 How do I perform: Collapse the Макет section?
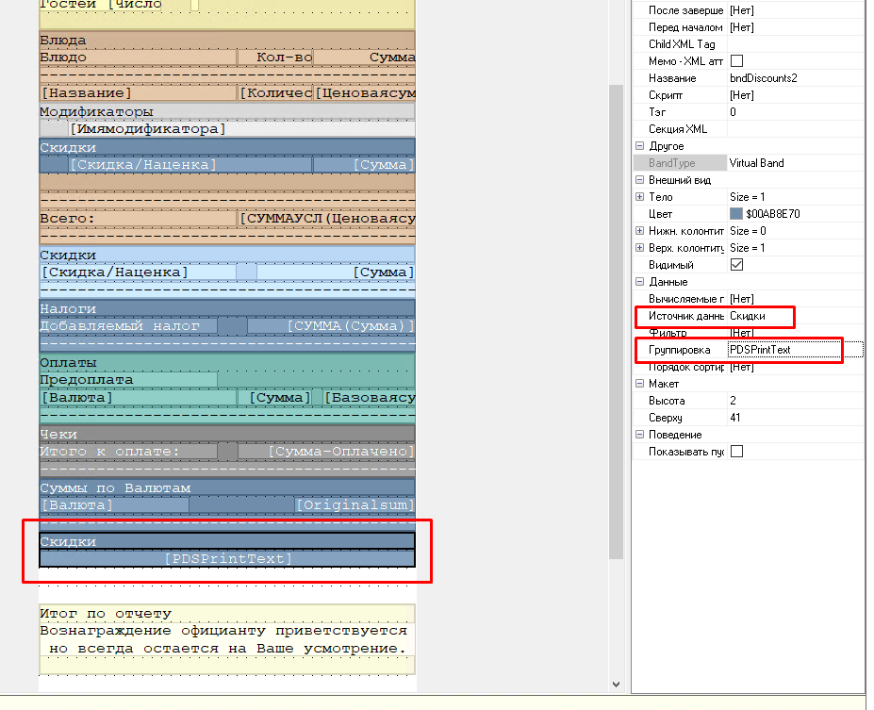click(x=640, y=384)
